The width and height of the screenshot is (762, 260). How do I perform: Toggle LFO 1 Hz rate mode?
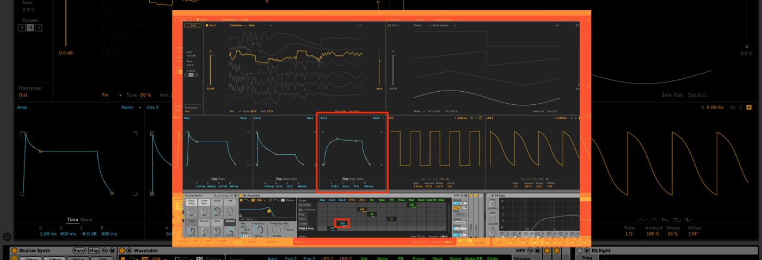(x=471, y=118)
